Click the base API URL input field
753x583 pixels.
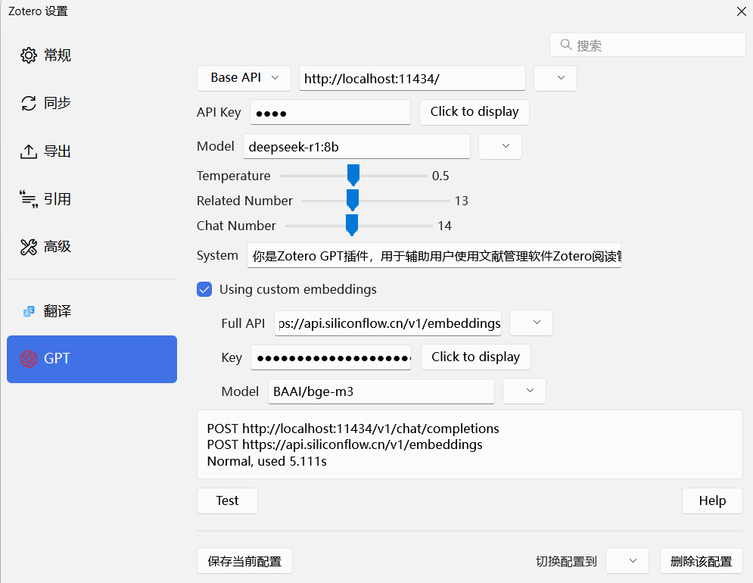pyautogui.click(x=412, y=78)
